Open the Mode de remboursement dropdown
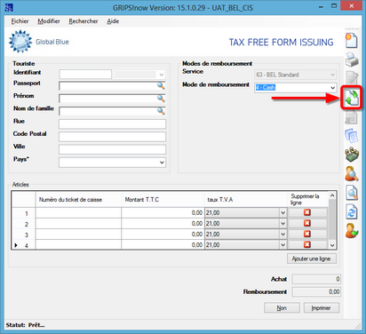 point(332,88)
